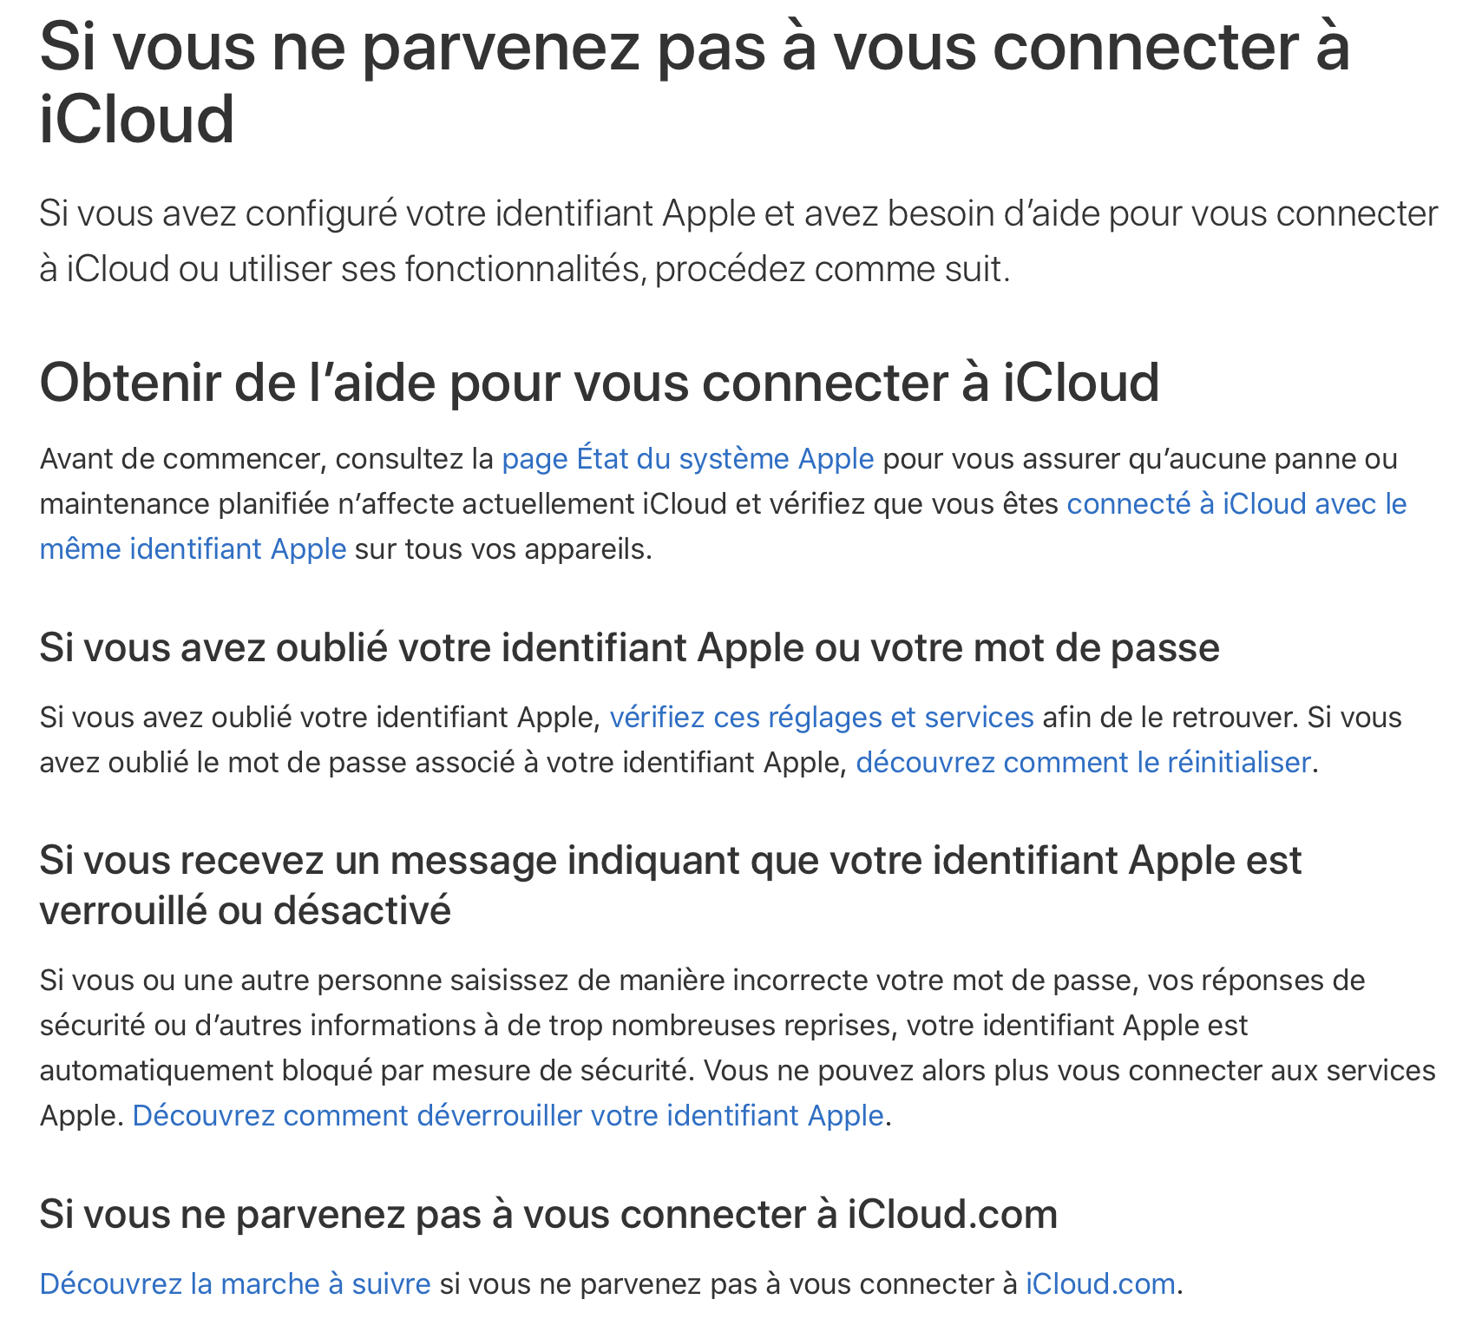Click the 'verrouillé ou désactivé' heading
Viewport: 1482px width, 1319px height.
point(245,911)
